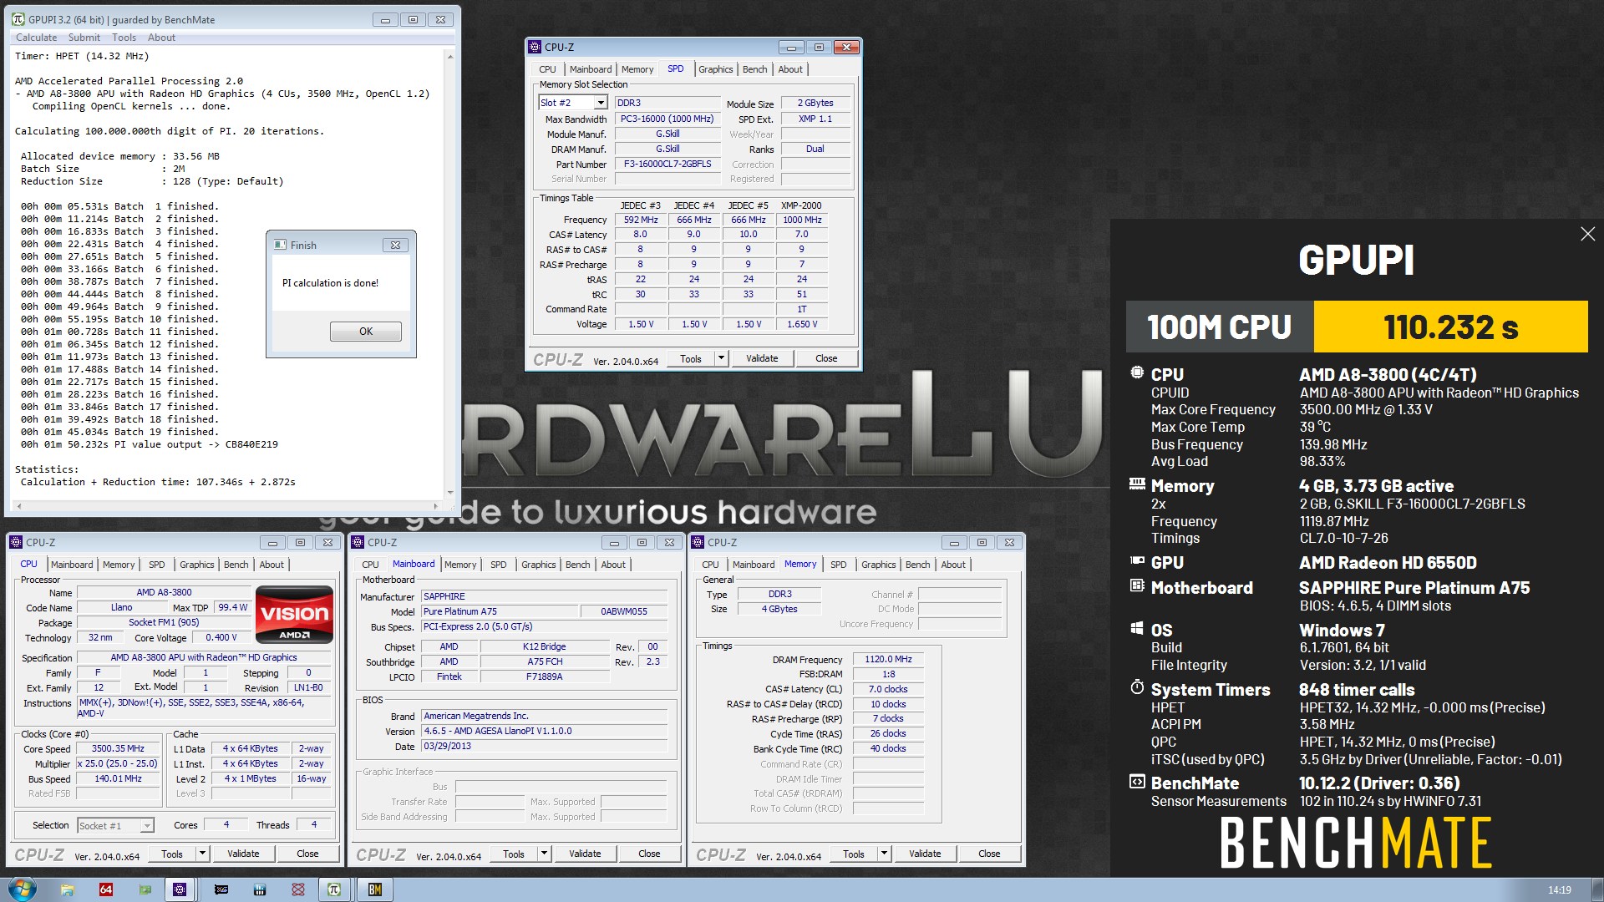Click the Windows OS icon in BenchMate panel
Screen dimensions: 1604x902
click(1137, 627)
